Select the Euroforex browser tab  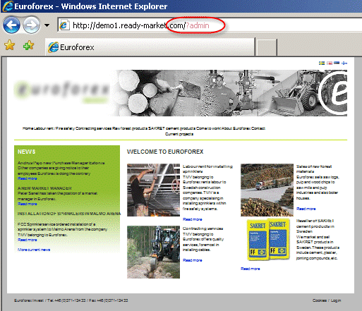point(150,47)
